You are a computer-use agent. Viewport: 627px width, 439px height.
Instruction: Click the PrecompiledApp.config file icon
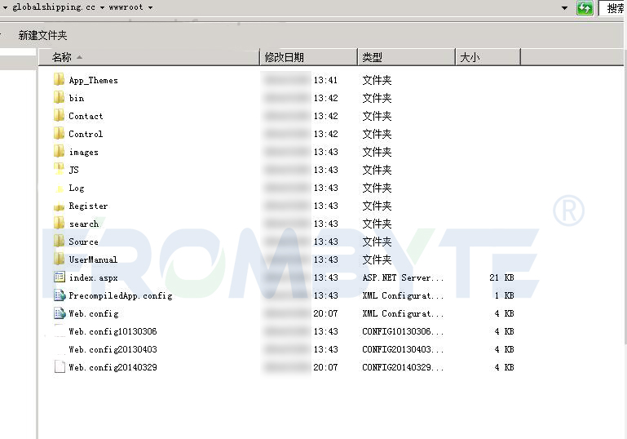[60, 295]
